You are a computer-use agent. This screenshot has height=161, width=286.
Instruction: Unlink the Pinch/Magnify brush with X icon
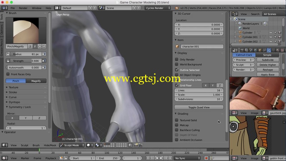tap(44, 47)
